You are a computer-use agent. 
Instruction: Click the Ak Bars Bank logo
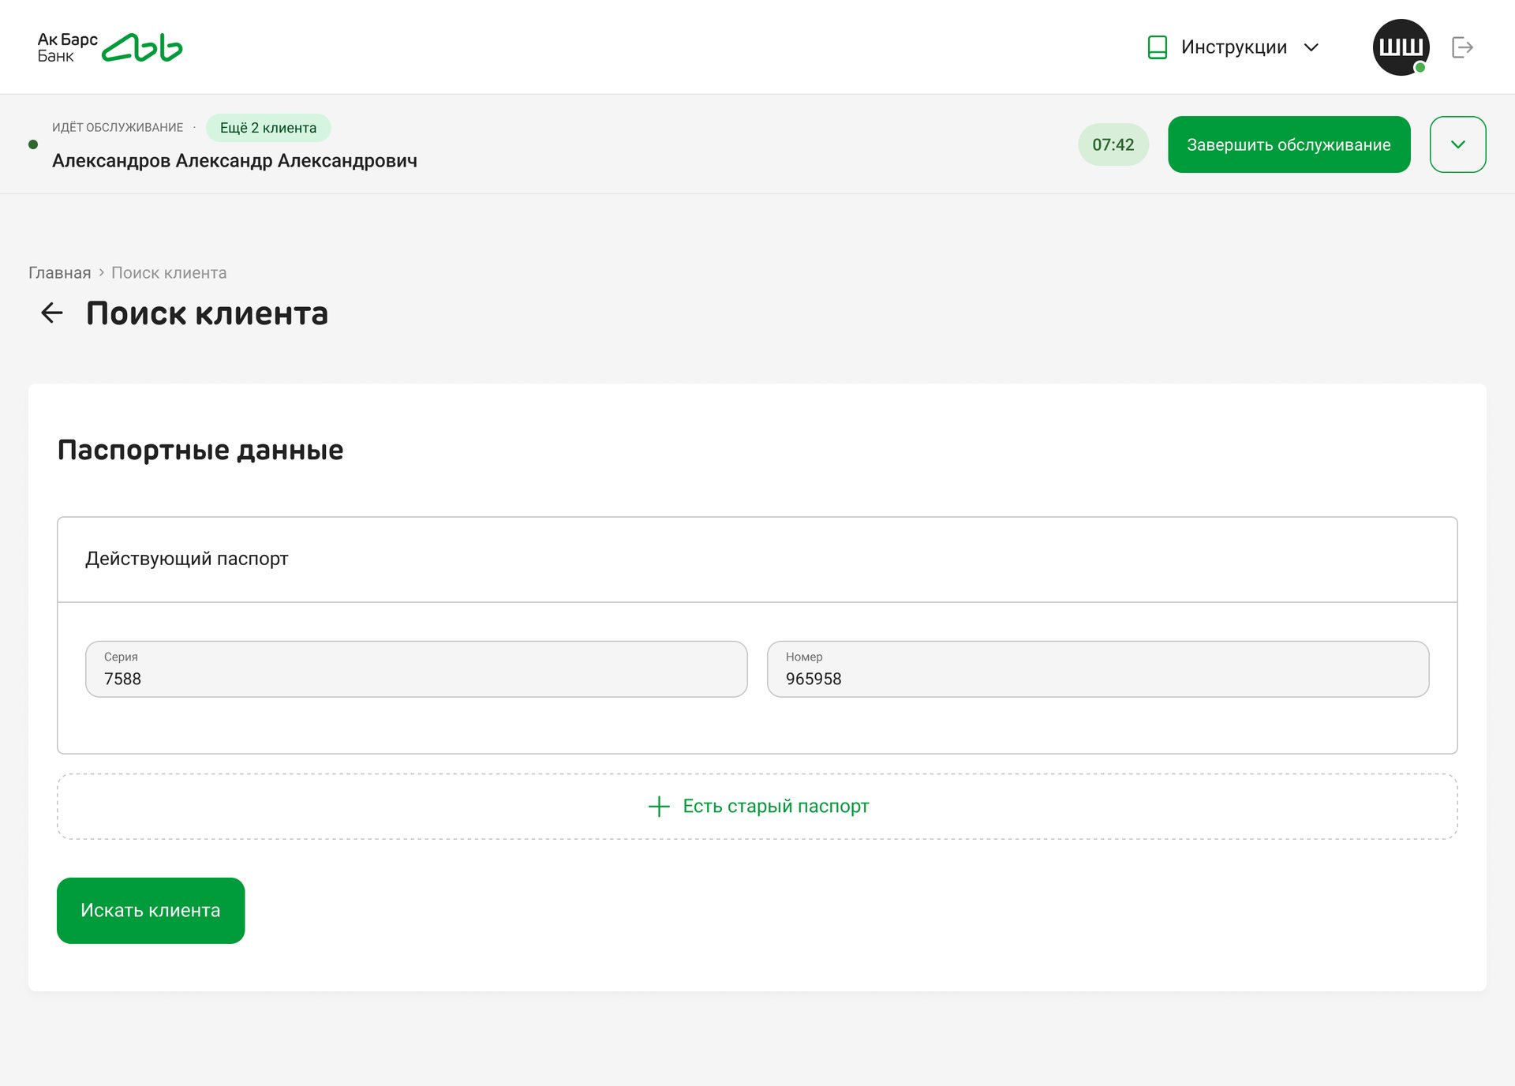pyautogui.click(x=110, y=47)
